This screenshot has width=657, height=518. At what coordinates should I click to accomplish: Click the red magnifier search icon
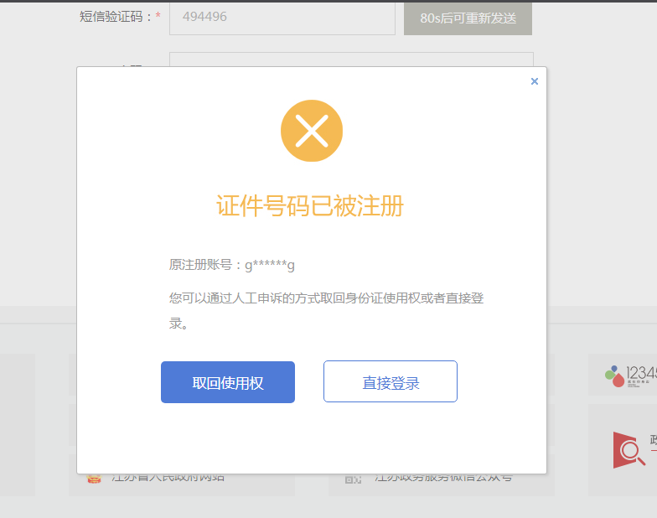point(628,450)
